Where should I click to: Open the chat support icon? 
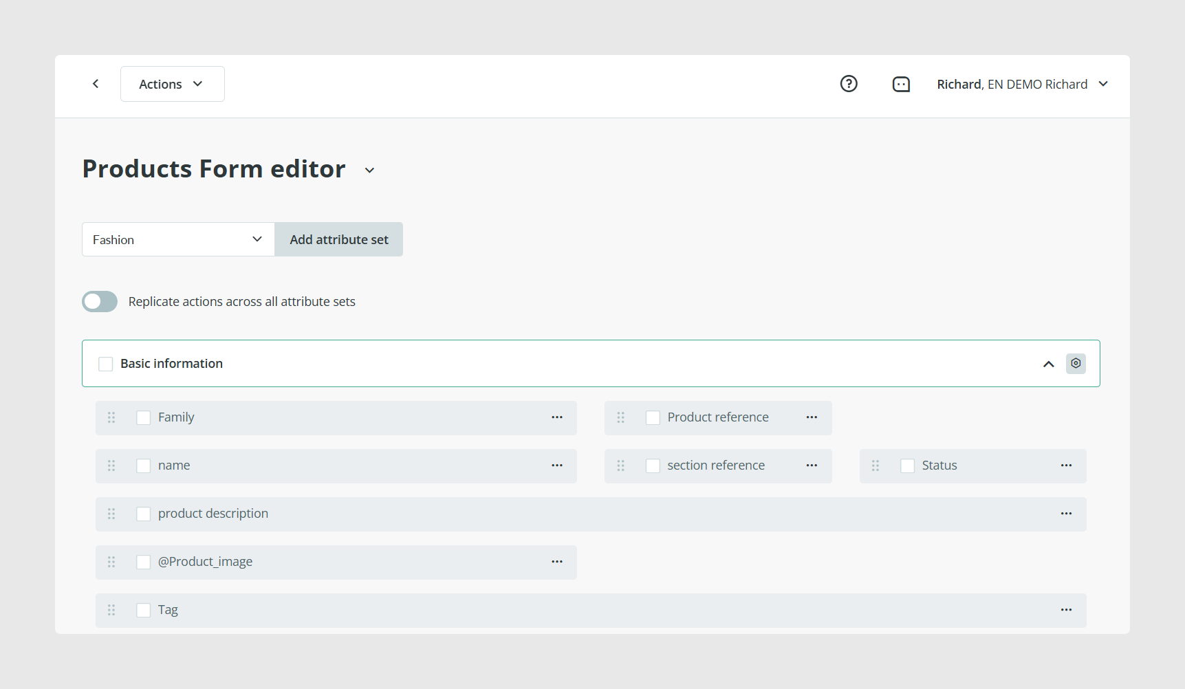point(901,84)
